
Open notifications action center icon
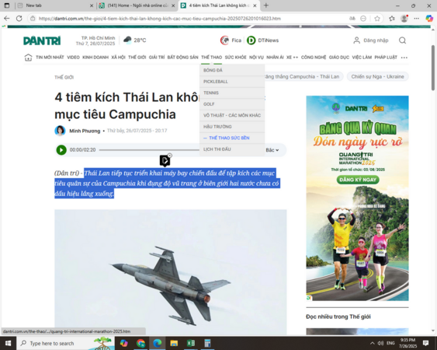(x=425, y=343)
